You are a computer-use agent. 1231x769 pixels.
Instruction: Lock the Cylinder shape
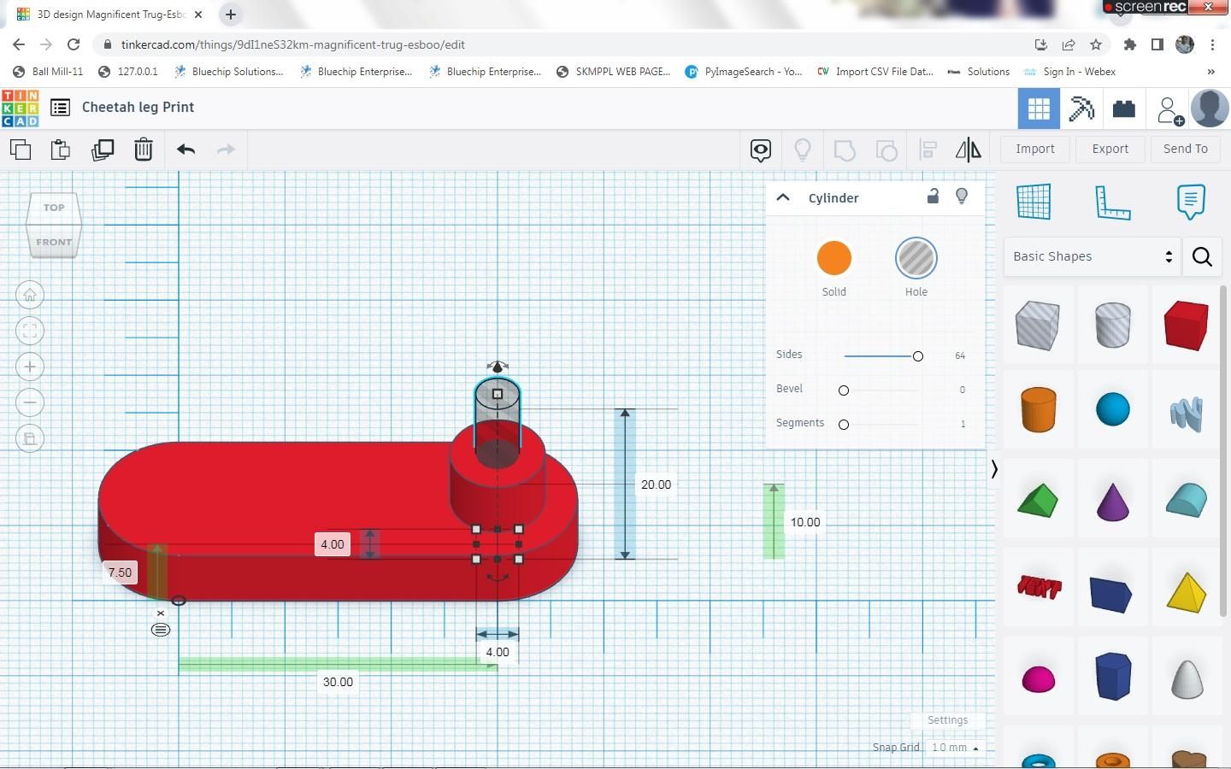[932, 197]
